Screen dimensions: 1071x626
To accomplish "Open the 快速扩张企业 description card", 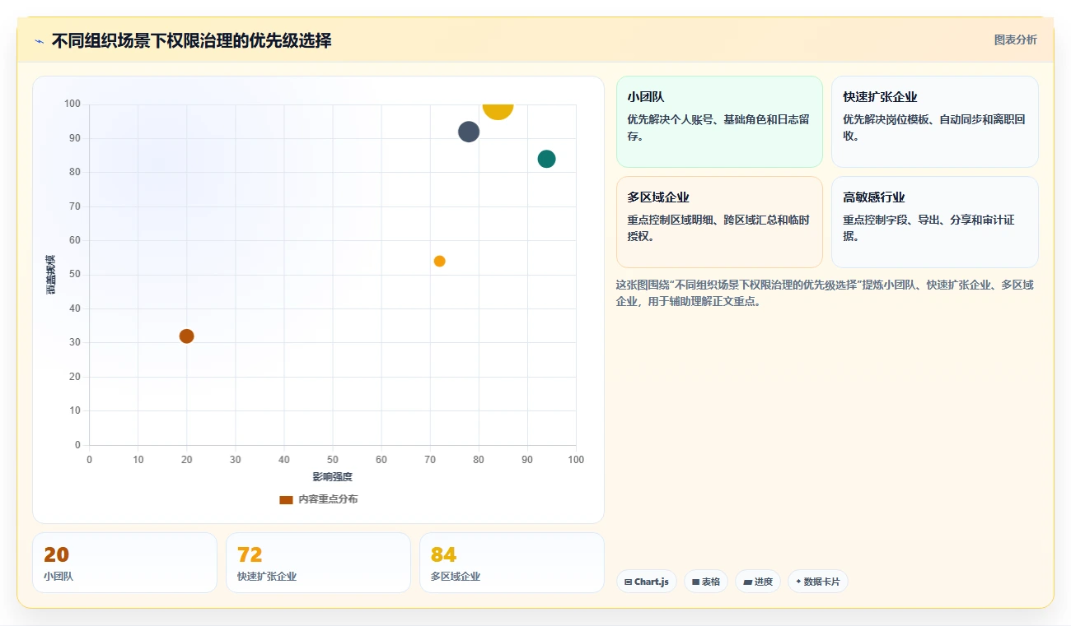I will coord(934,122).
